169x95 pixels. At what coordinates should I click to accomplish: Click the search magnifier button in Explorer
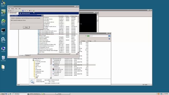(x=109, y=36)
